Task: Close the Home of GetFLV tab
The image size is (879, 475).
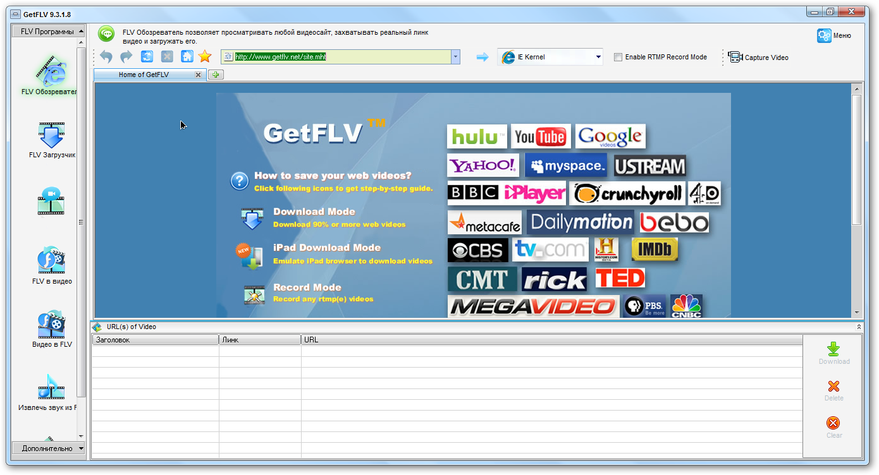Action: click(x=198, y=75)
